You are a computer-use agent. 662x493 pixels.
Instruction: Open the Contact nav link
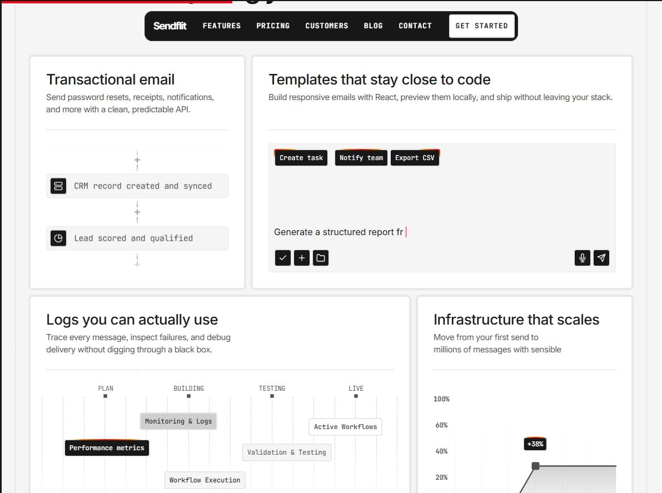tap(415, 26)
